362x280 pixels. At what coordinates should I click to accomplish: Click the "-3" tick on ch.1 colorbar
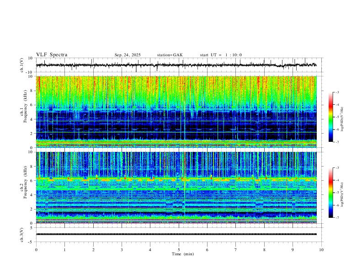pos(337,92)
